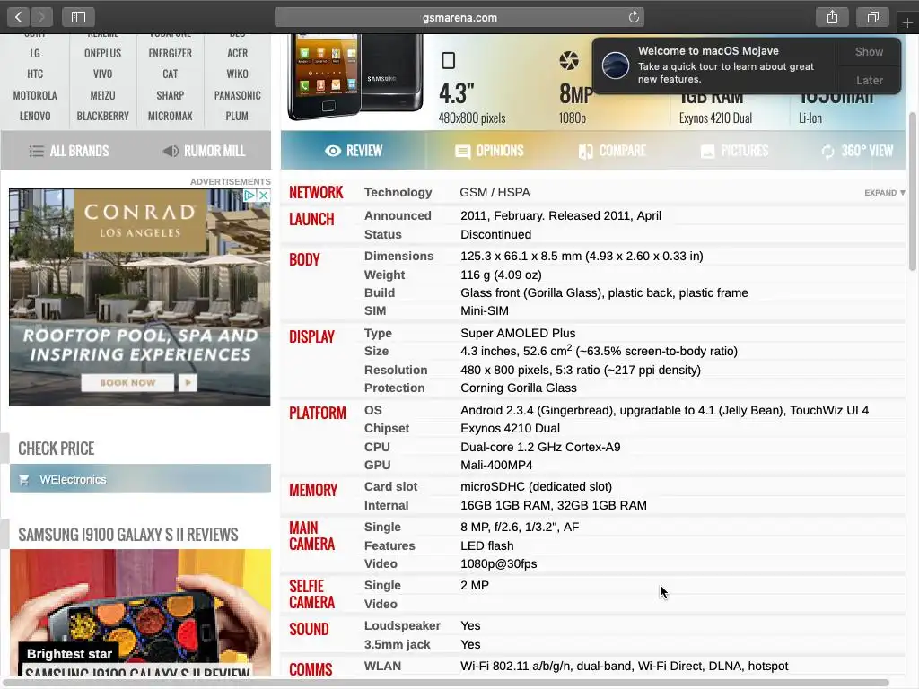Click Book Now on Conrad ad
Image resolution: width=919 pixels, height=689 pixels.
pyautogui.click(x=127, y=382)
